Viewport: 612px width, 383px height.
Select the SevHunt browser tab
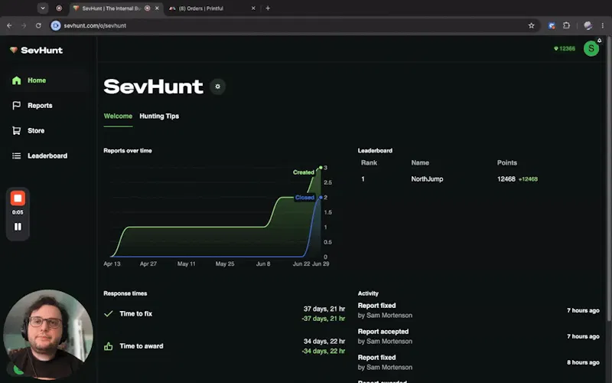116,8
